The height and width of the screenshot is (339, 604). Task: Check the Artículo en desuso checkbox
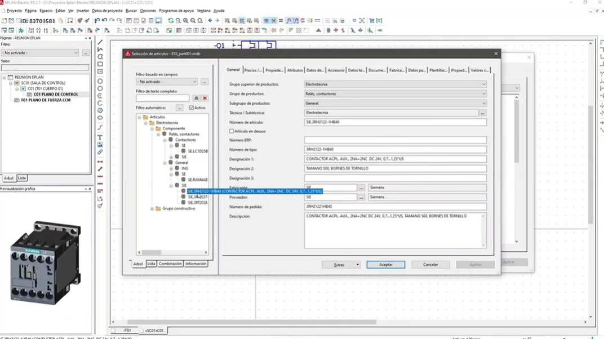click(x=232, y=131)
